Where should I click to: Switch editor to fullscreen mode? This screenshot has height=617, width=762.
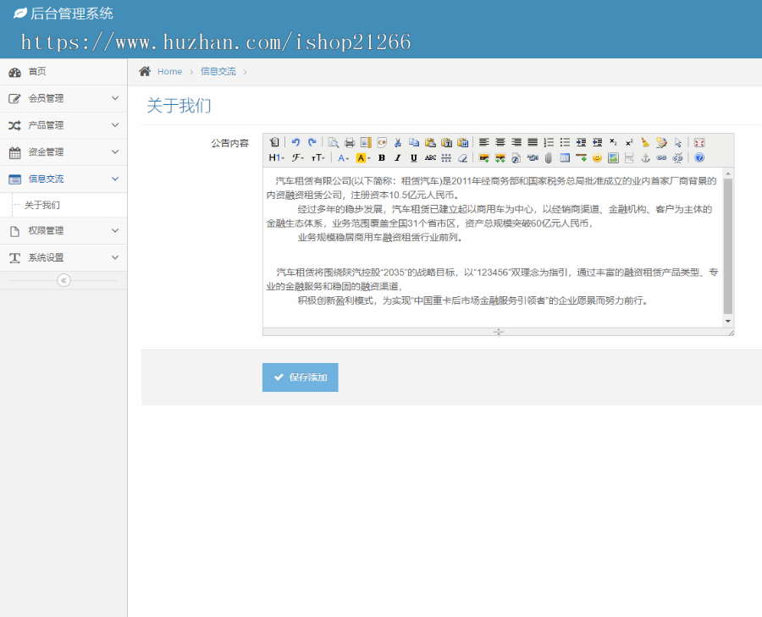pyautogui.click(x=699, y=142)
